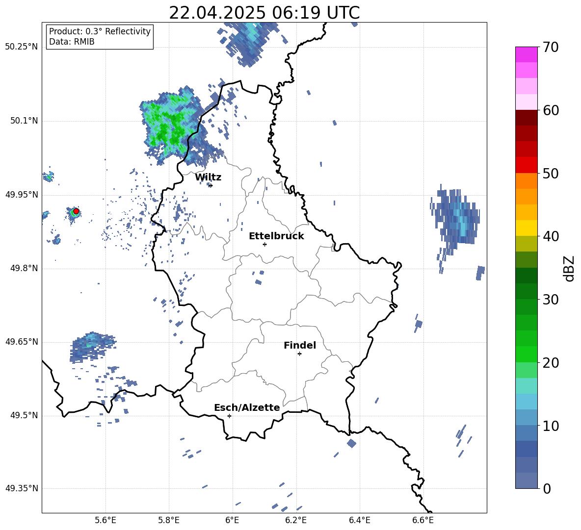Viewport: 581px width, 530px height.
Task: Click the 49.5°N latitude label
Action: [x=25, y=415]
